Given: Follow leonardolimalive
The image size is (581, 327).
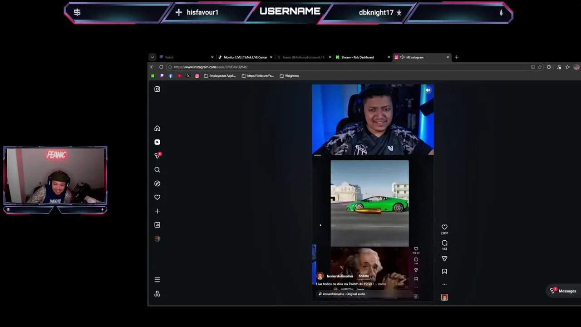Looking at the screenshot, I should (364, 276).
